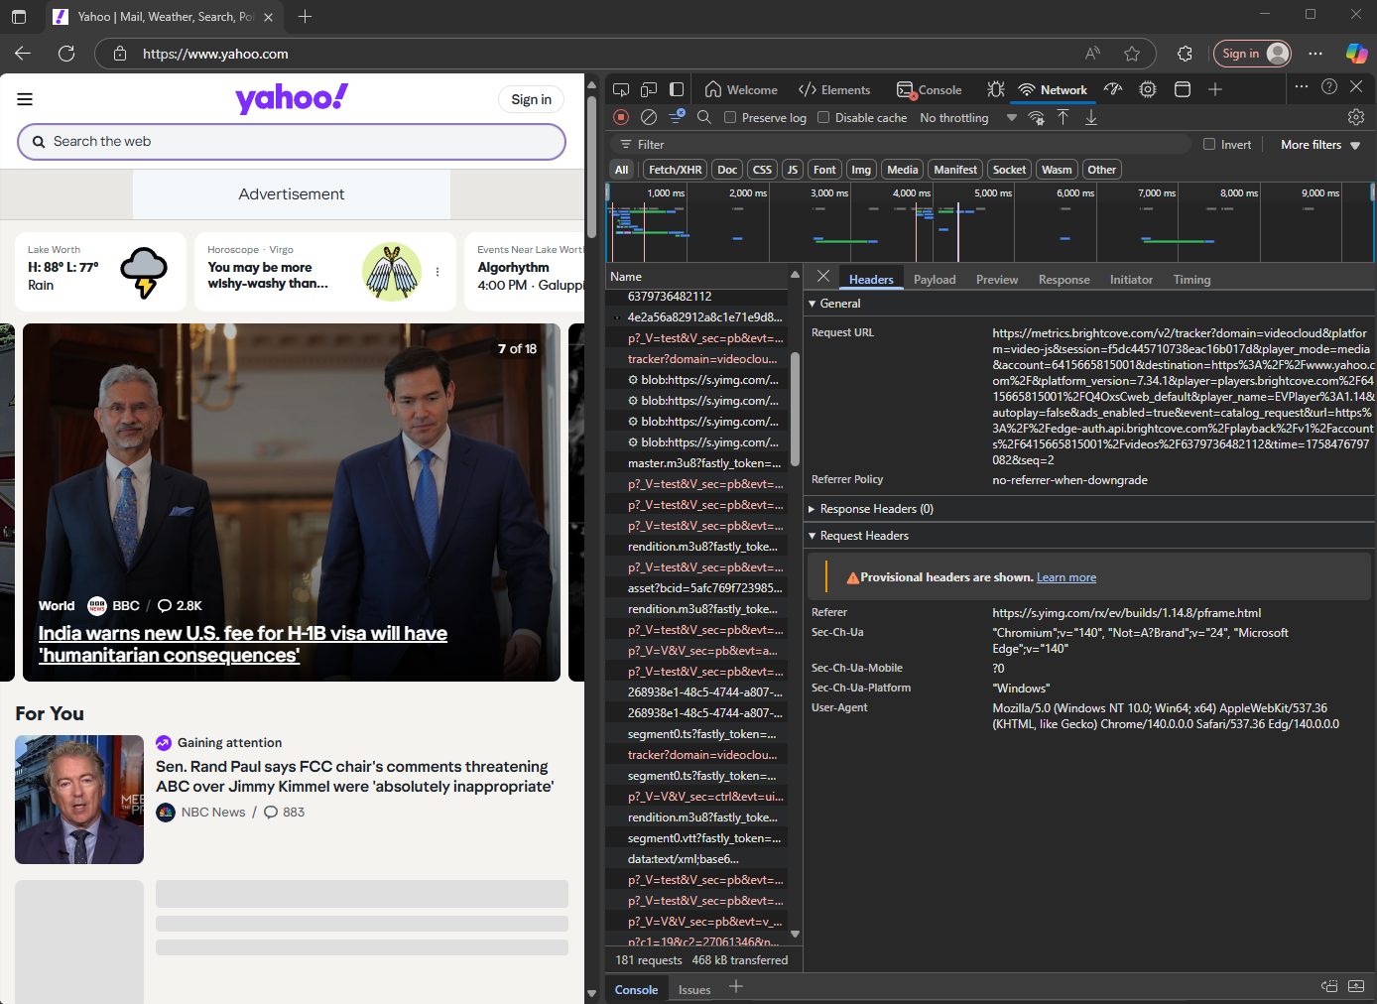The image size is (1377, 1004).
Task: Select the inspect element tool
Action: 621,88
